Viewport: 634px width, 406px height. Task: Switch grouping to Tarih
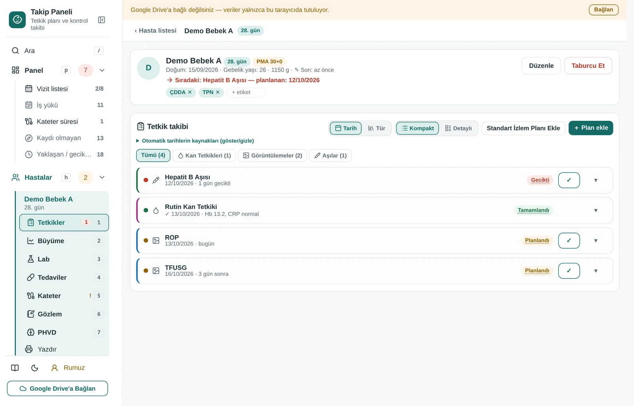pyautogui.click(x=346, y=128)
